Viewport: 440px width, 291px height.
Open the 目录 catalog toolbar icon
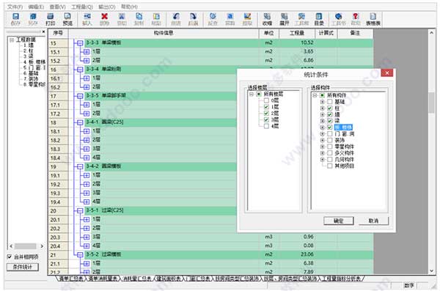[319, 19]
